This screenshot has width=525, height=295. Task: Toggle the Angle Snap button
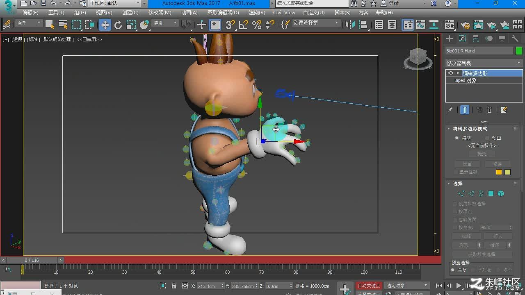(244, 25)
